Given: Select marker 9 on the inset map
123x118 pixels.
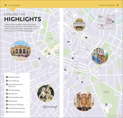Looking at the screenshot, I should [x=113, y=22].
